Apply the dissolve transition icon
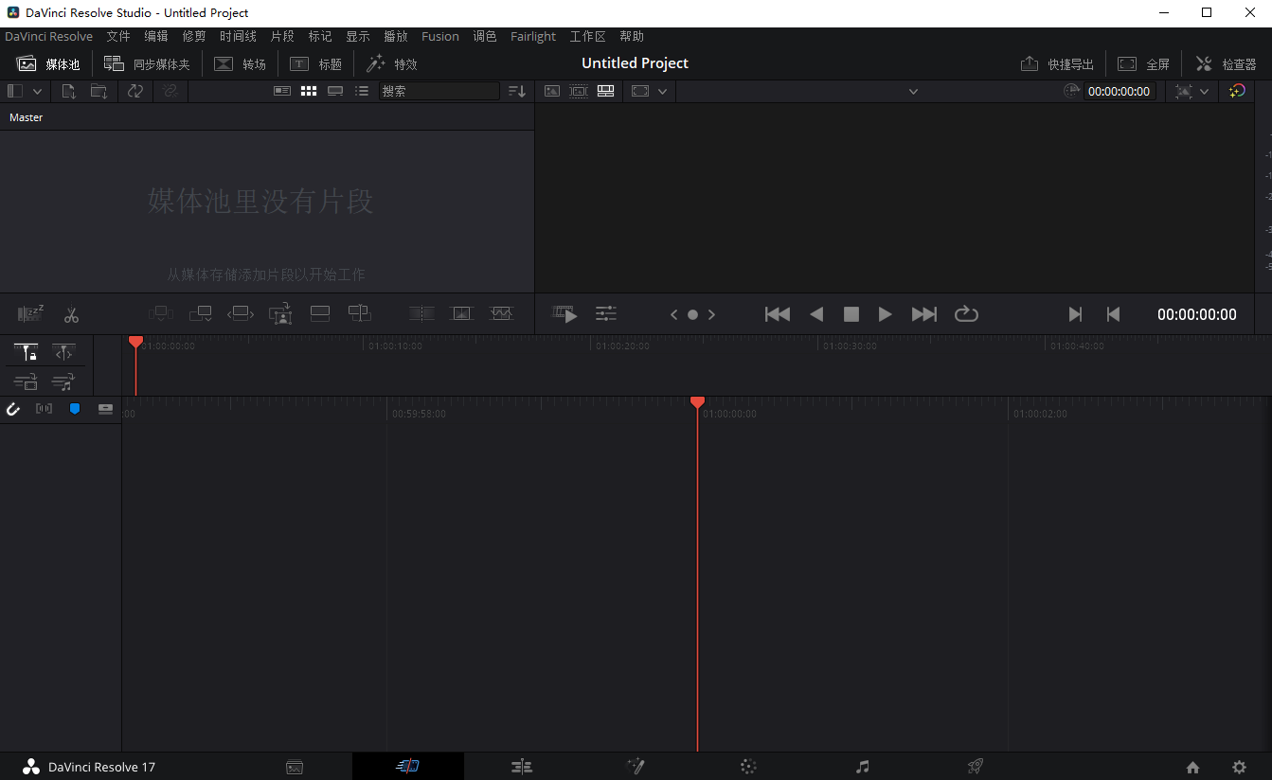This screenshot has width=1272, height=780. click(461, 313)
